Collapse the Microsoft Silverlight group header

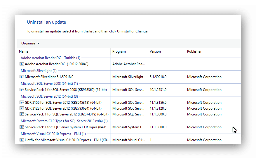tap(39, 71)
